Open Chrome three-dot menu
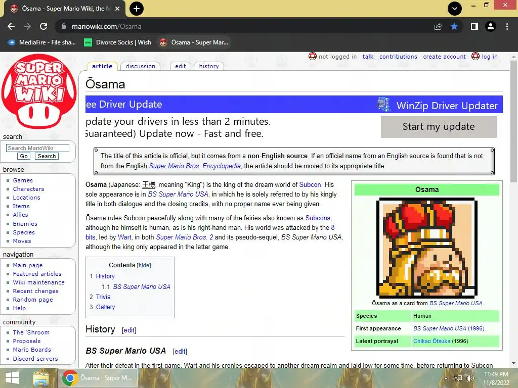Screen dimensions: 518x388 tap(507, 26)
